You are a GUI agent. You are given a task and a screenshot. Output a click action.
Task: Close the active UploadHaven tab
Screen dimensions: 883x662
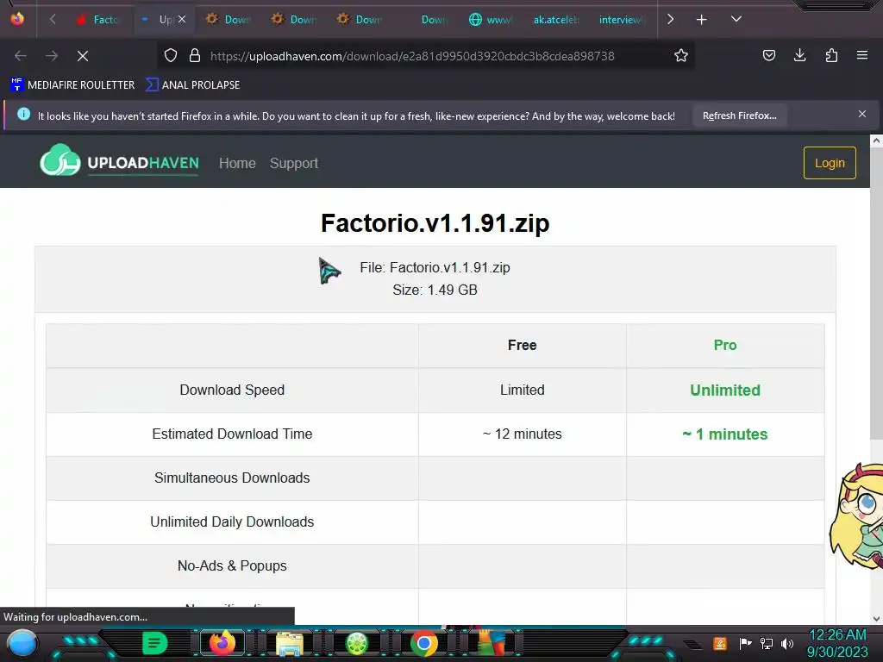pyautogui.click(x=182, y=19)
